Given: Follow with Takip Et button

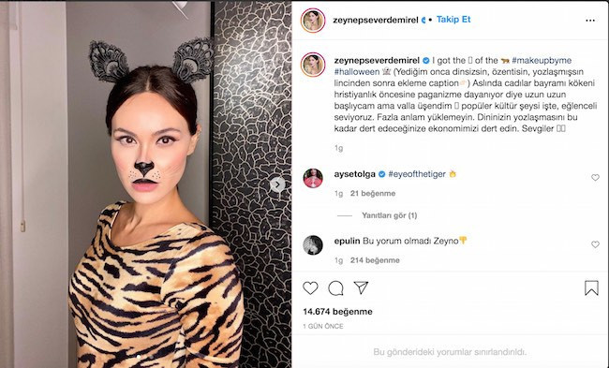Looking at the screenshot, I should tap(453, 20).
